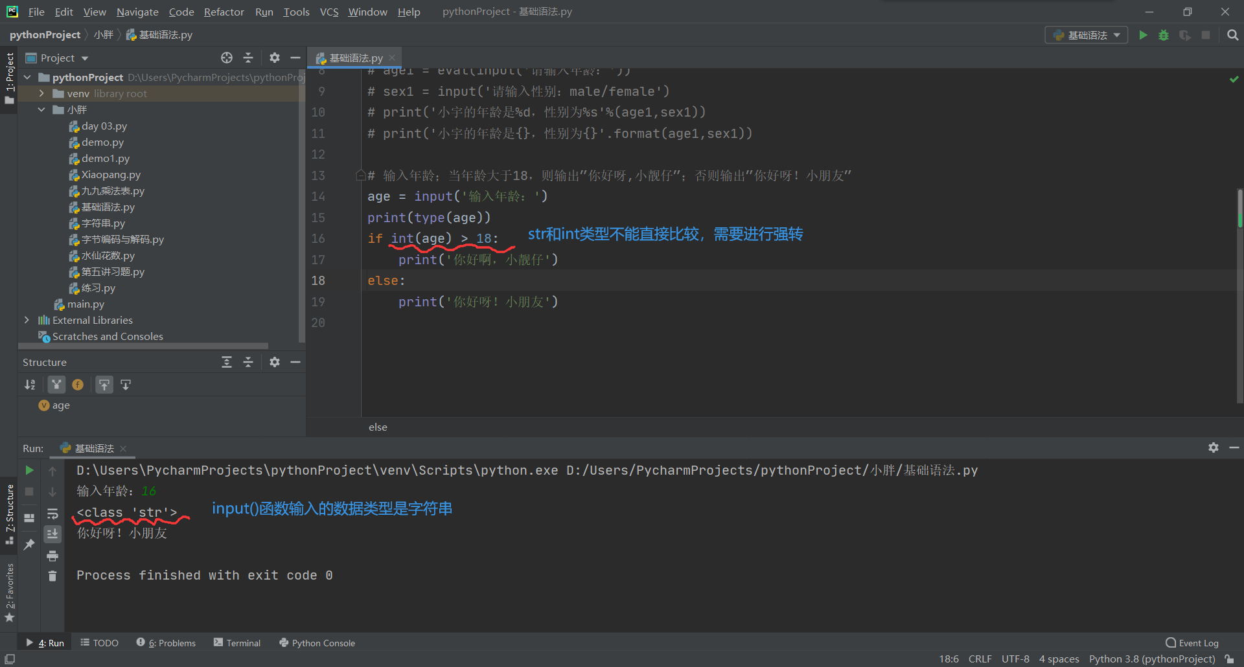
Task: Click 4 spaces indent setting
Action: 1059,659
